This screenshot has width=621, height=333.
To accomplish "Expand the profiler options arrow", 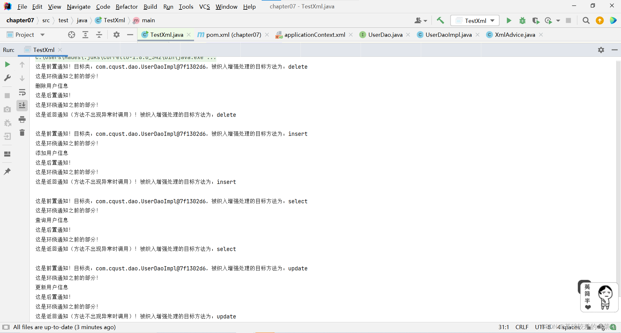I will pyautogui.click(x=558, y=20).
